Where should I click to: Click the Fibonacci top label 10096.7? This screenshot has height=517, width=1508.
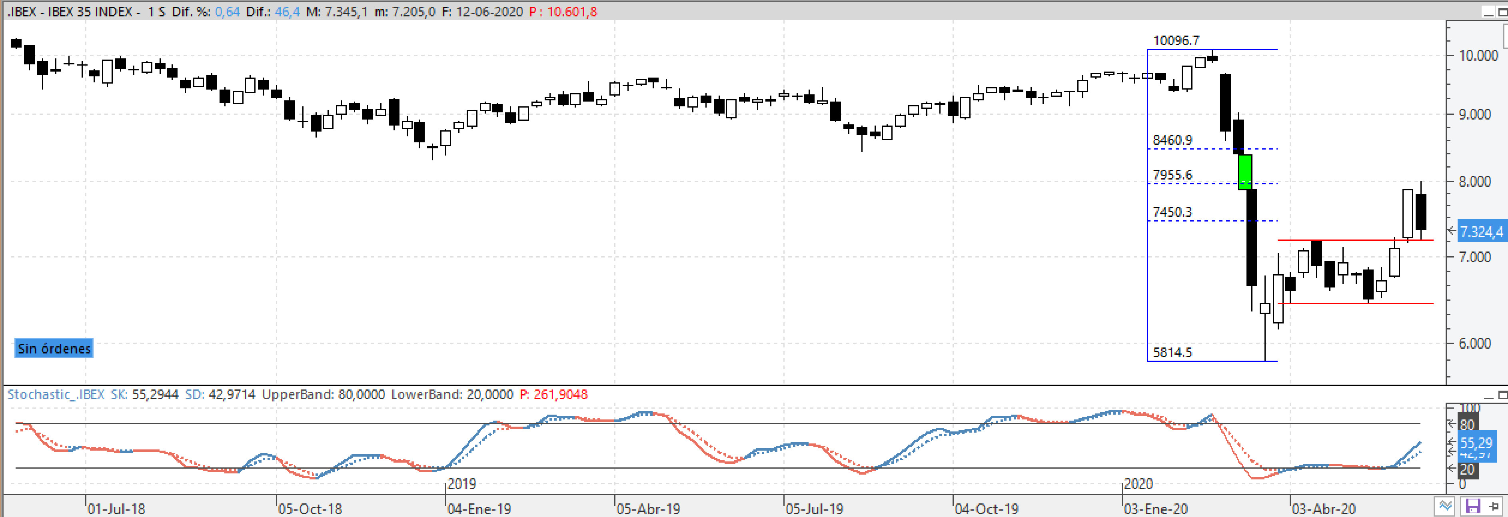click(x=1176, y=40)
